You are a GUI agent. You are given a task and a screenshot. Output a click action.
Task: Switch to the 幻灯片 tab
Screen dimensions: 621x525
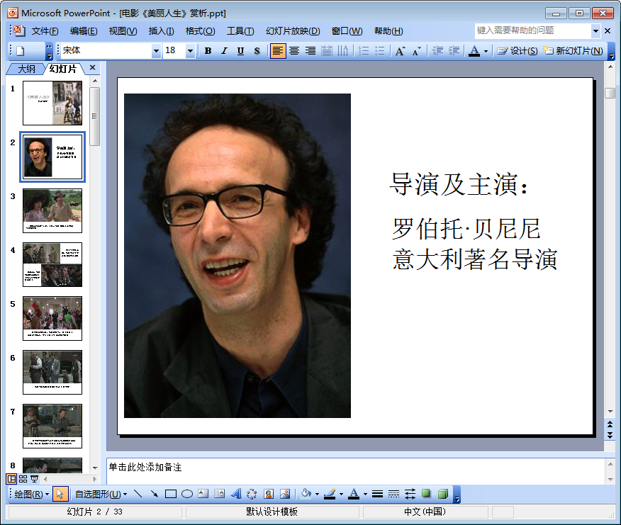pyautogui.click(x=63, y=69)
